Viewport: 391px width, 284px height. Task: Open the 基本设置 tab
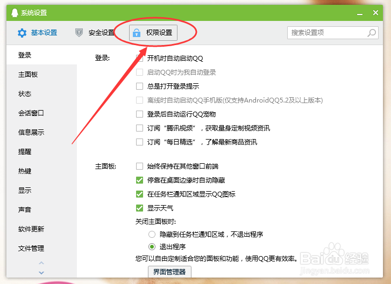tap(38, 33)
